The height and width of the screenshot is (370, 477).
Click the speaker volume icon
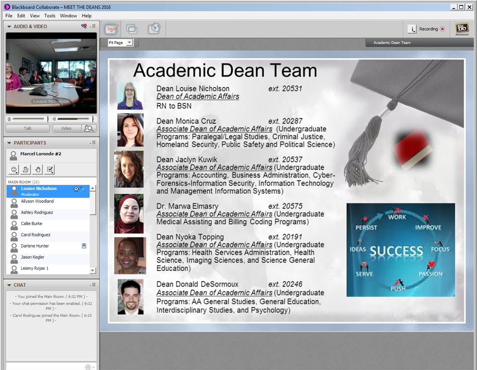(x=54, y=119)
